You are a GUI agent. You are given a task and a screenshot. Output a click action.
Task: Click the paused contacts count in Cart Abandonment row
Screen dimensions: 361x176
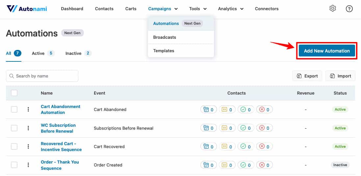click(227, 110)
